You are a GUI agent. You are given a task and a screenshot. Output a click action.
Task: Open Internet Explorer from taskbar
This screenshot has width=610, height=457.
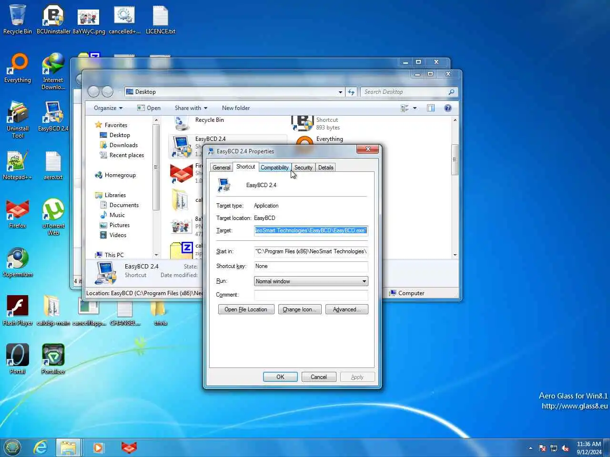click(41, 447)
